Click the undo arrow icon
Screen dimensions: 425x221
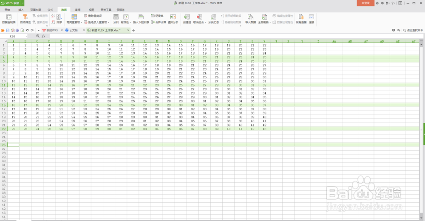click(x=27, y=30)
